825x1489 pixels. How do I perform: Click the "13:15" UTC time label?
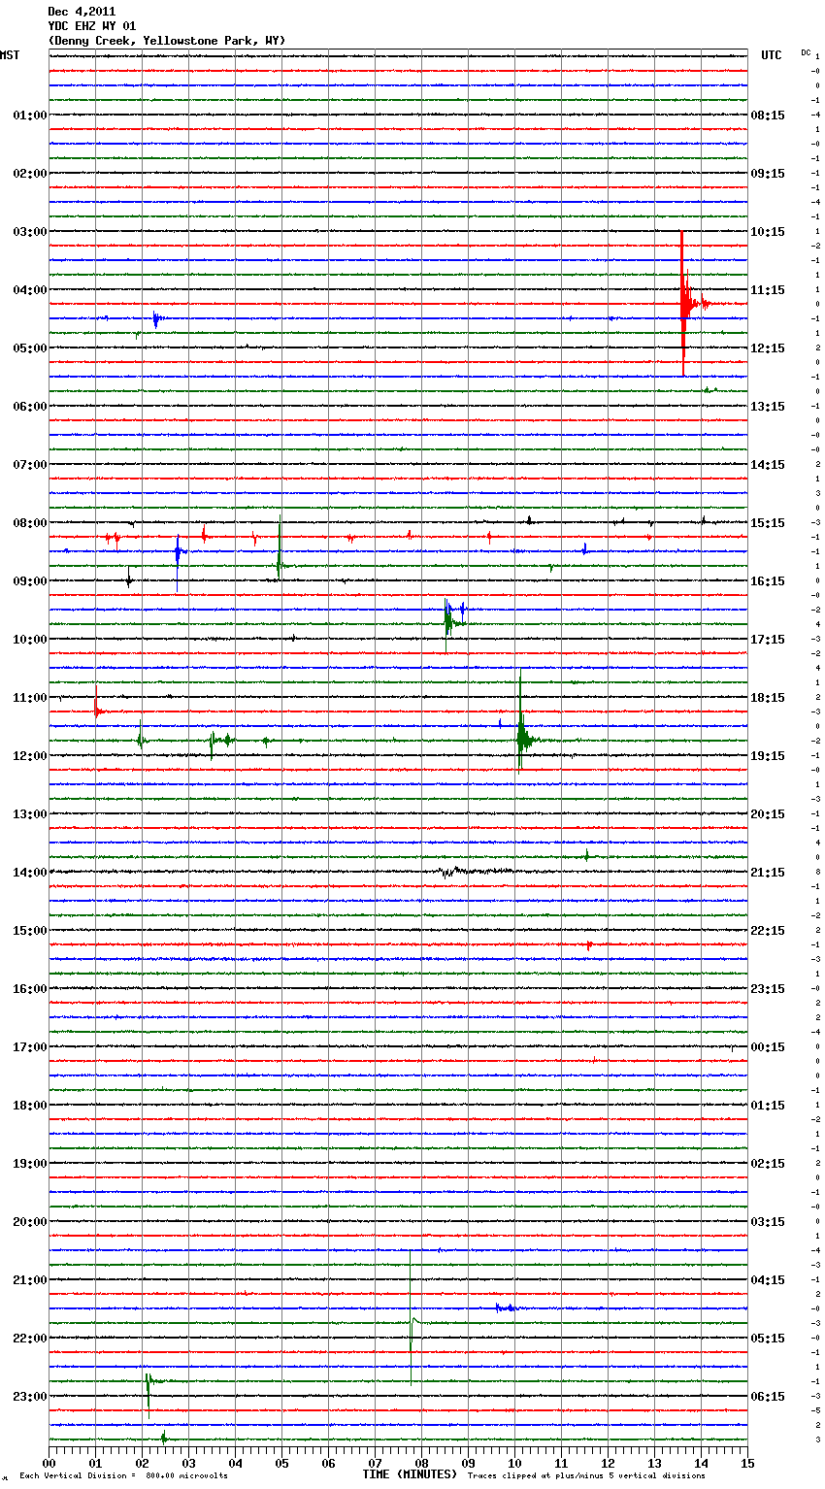coord(768,407)
